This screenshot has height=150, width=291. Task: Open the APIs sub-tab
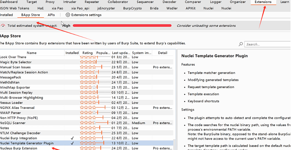coord(51,15)
